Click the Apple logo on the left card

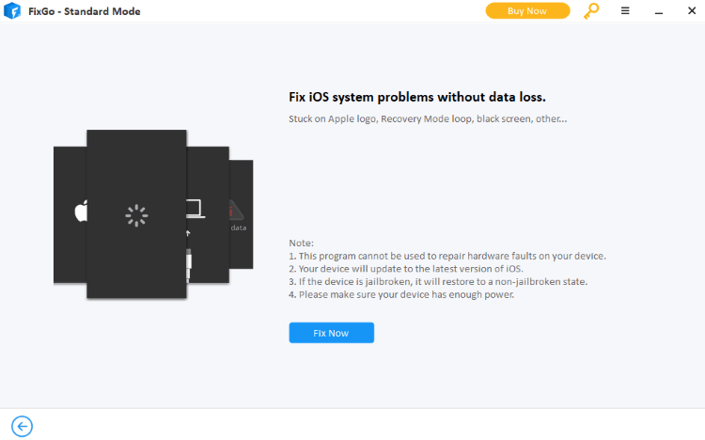(x=81, y=211)
